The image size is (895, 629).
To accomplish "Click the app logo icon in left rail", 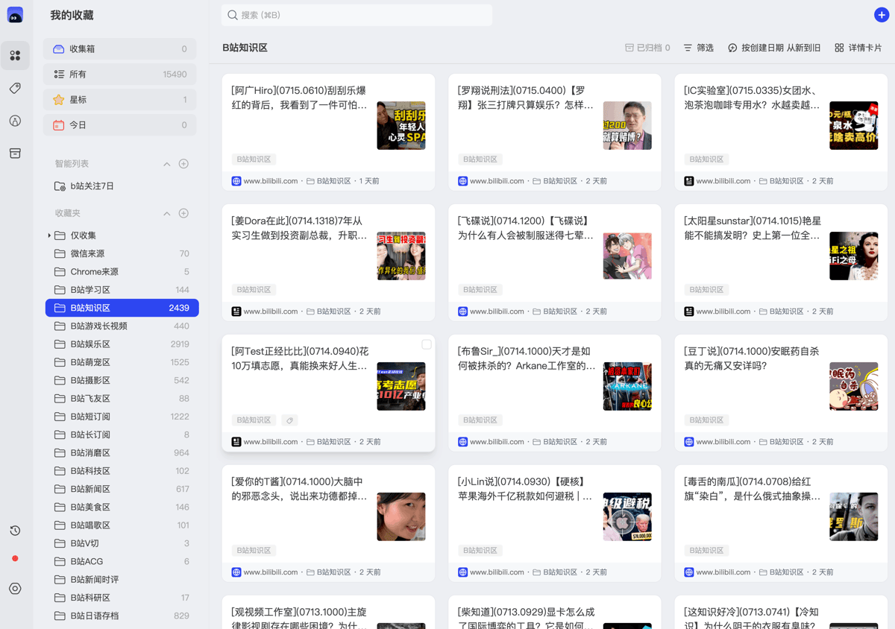I will pyautogui.click(x=15, y=15).
